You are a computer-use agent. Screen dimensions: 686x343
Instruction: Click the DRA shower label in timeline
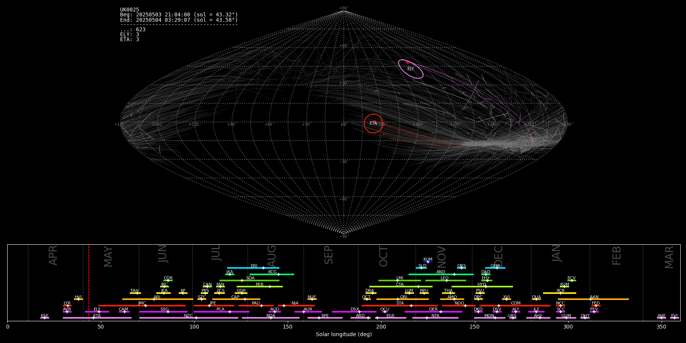(370, 291)
